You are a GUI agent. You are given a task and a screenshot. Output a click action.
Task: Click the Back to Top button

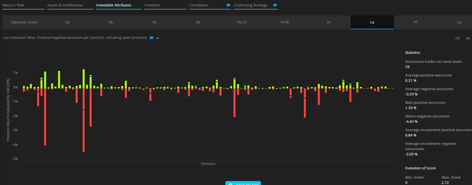pyautogui.click(x=243, y=183)
